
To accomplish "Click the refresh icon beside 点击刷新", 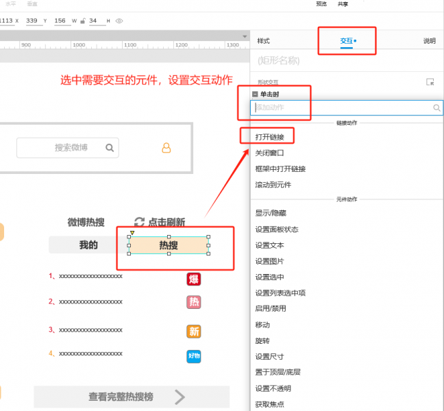I will 139,222.
